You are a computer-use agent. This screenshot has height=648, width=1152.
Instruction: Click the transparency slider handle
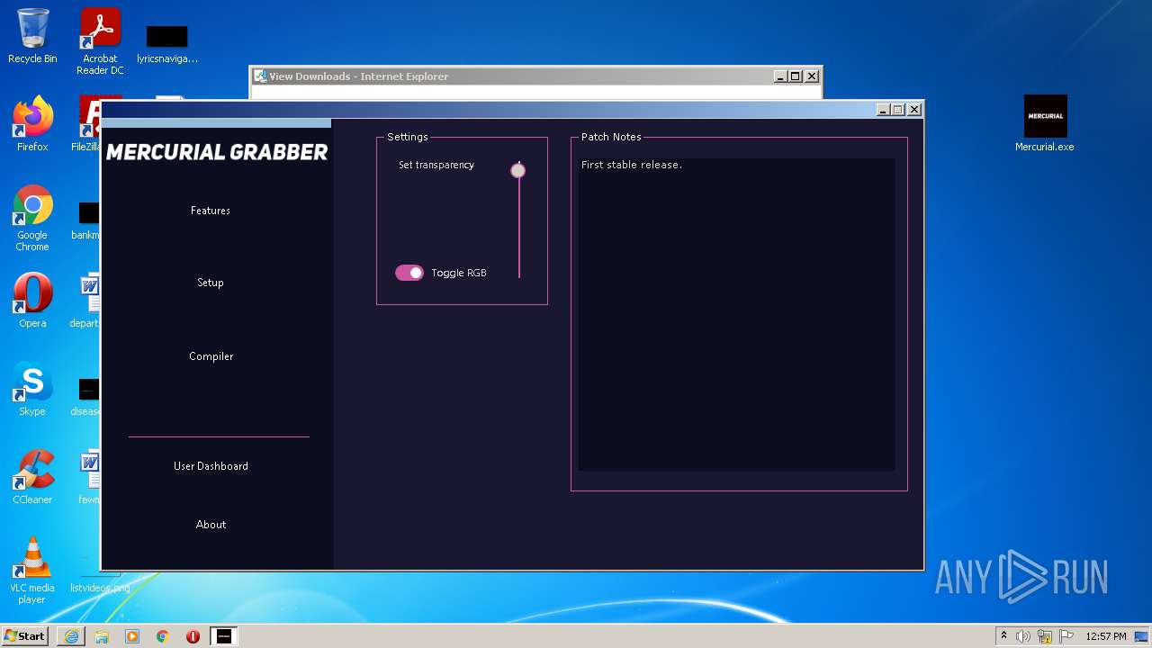[517, 170]
